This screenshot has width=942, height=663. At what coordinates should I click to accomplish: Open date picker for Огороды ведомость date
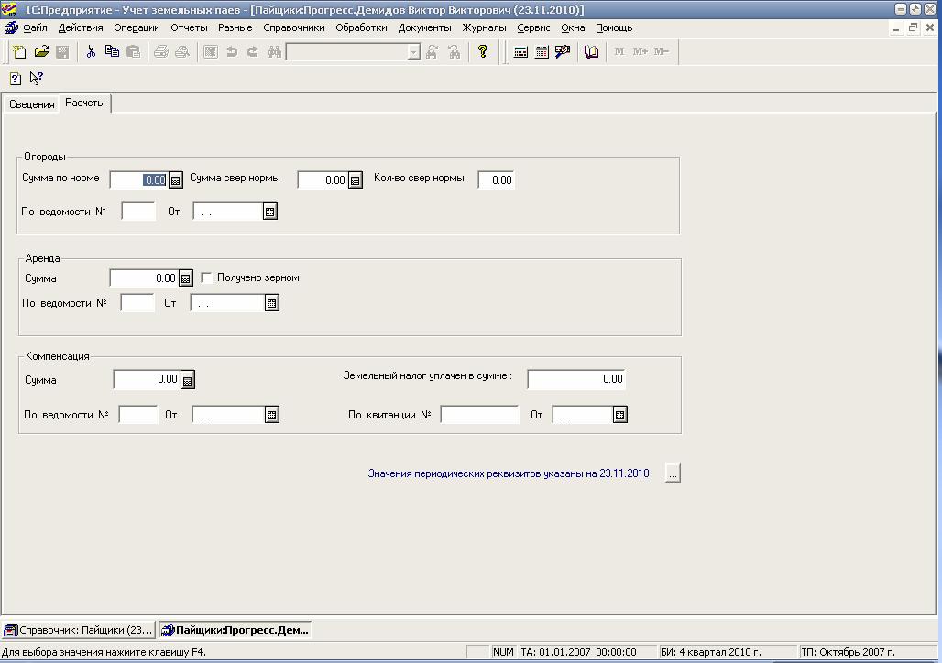coord(270,212)
